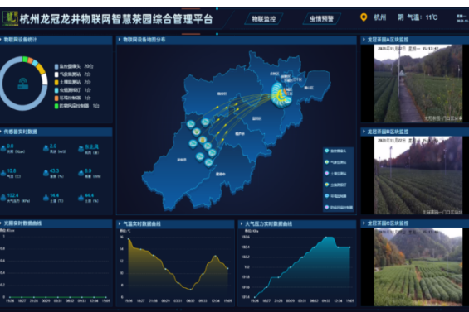The image size is (469, 312).
Task: Toggle 监控摄像头 marker filter in map legend
Action: (335, 151)
